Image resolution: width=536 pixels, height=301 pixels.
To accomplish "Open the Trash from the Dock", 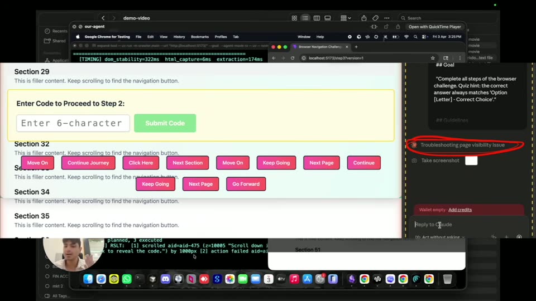I will coord(447,279).
